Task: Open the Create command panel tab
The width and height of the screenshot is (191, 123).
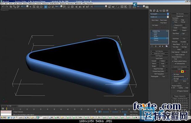Action: click(x=151, y=11)
